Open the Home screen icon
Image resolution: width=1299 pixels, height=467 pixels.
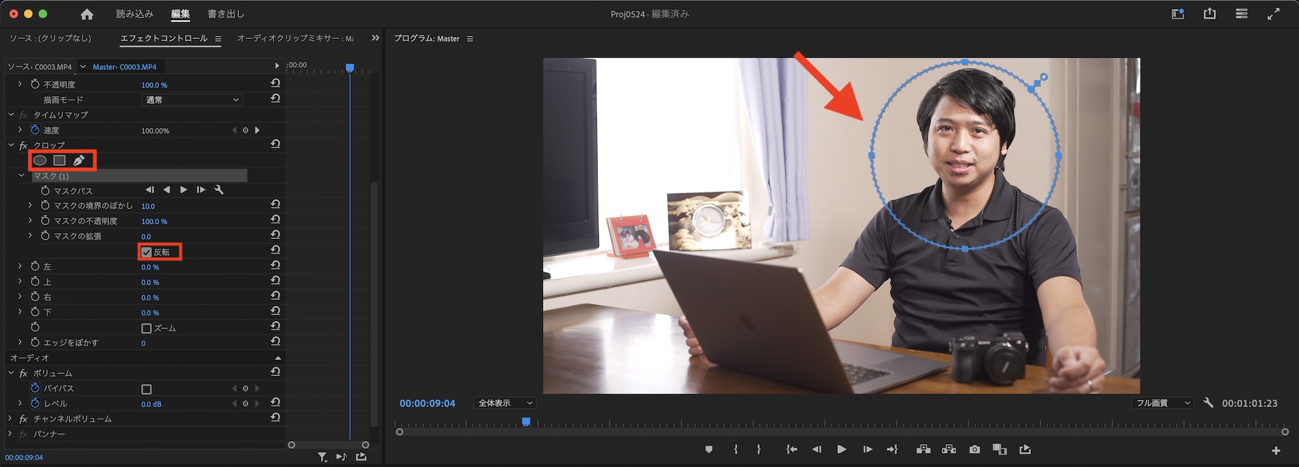(x=87, y=14)
